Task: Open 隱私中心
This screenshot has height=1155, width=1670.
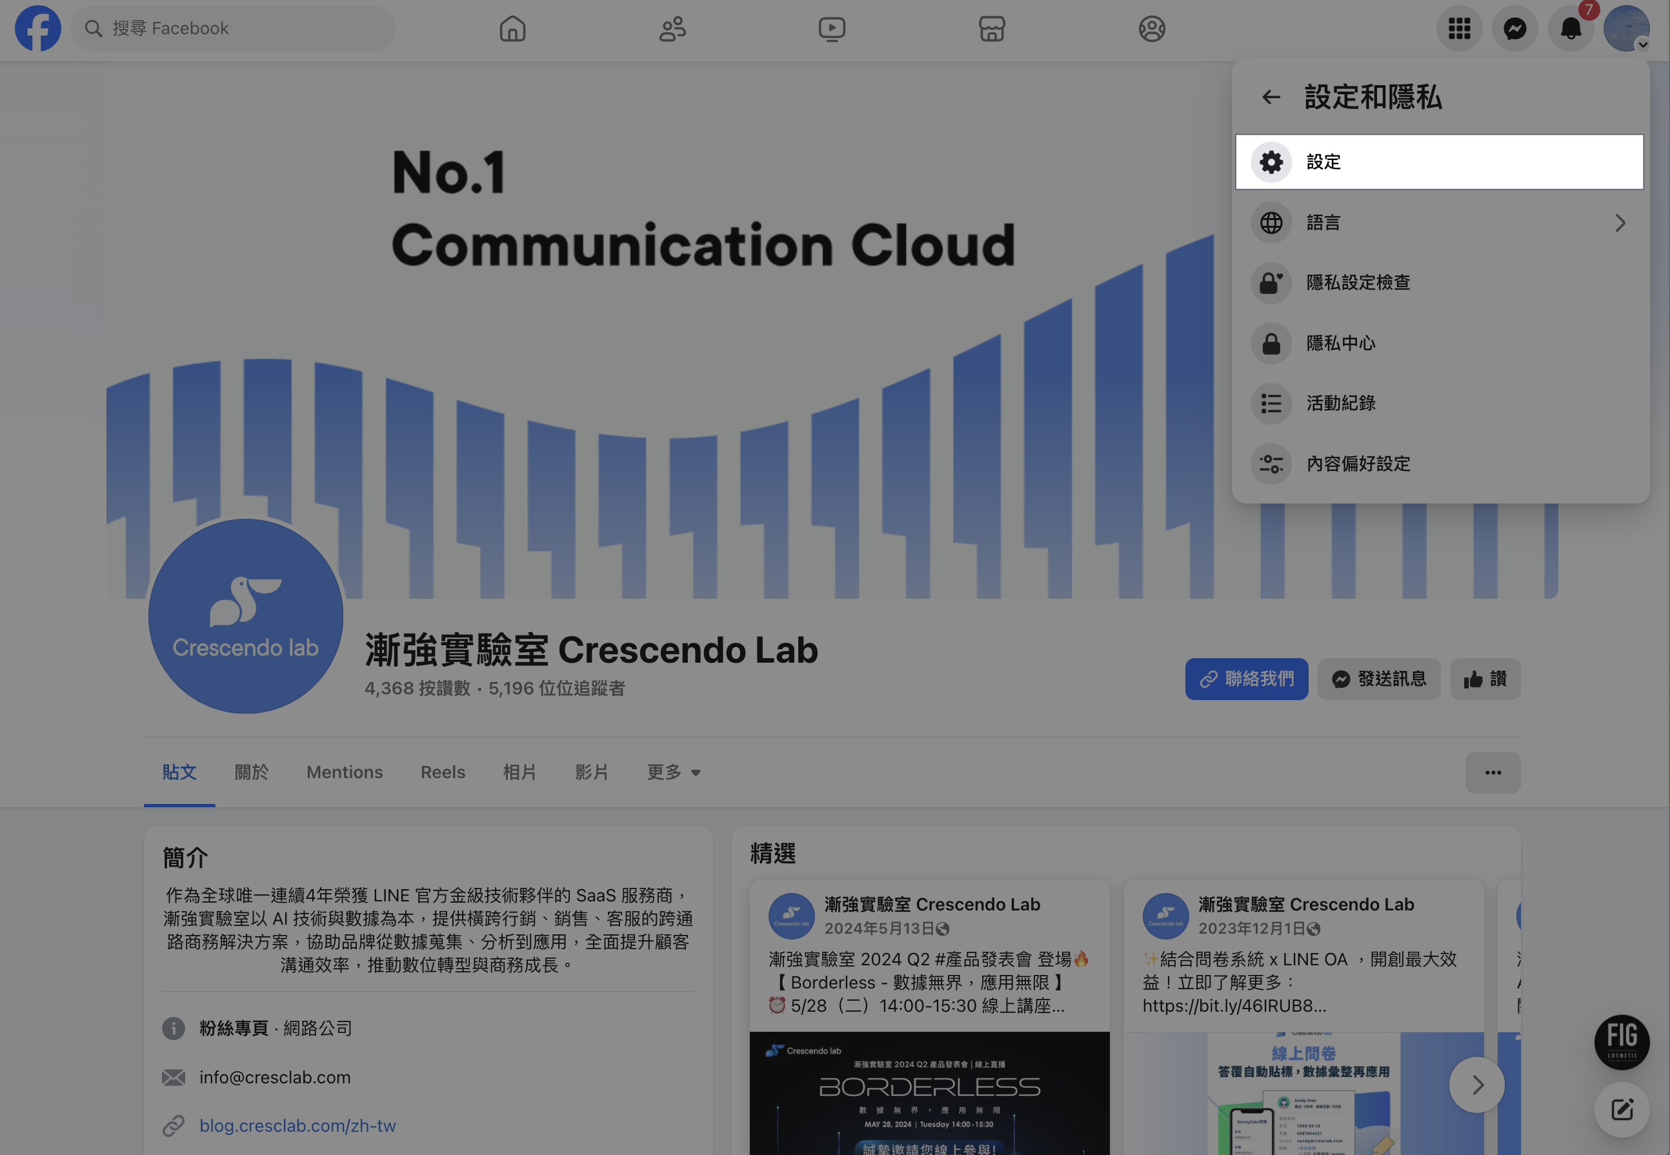Action: coord(1440,343)
